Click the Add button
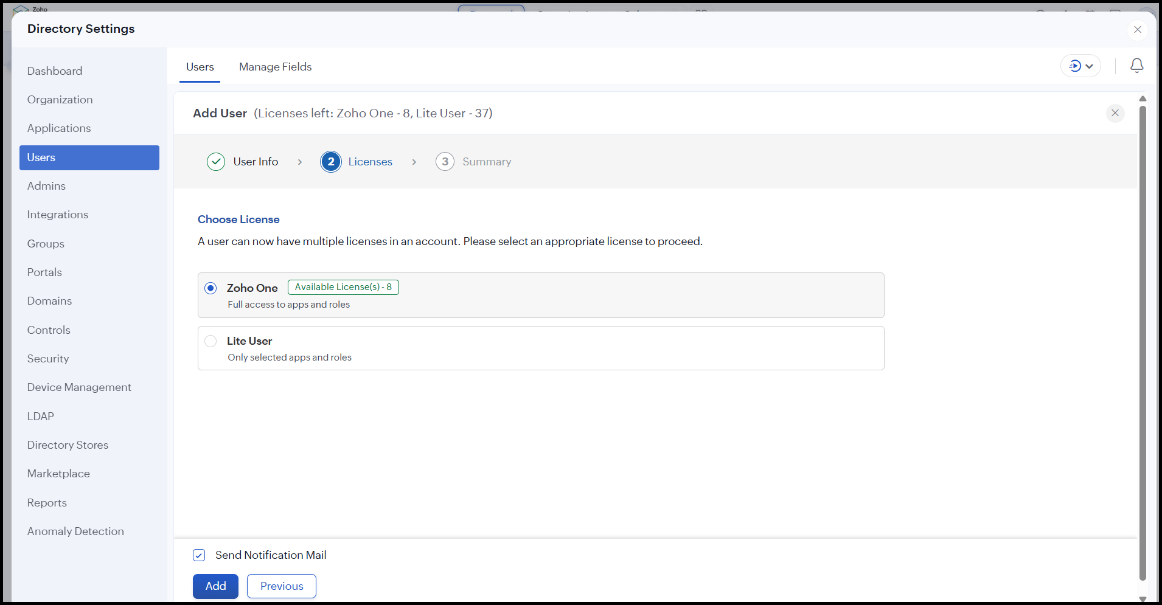 click(x=215, y=586)
